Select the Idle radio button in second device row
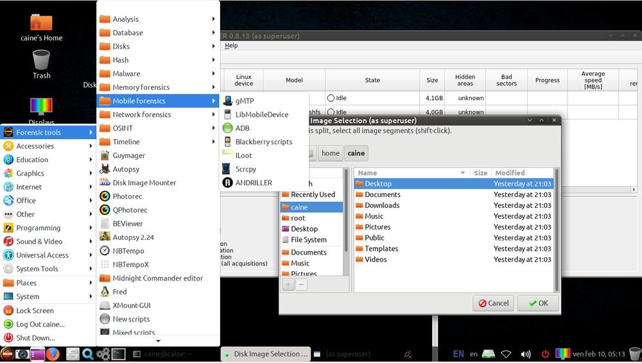The height and width of the screenshot is (363, 642). [331, 112]
